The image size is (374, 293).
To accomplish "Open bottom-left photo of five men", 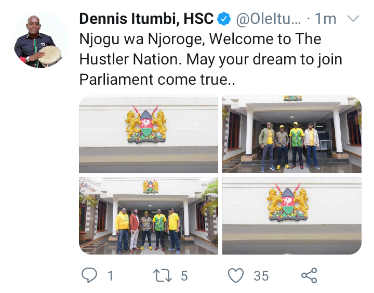I will coord(149,216).
